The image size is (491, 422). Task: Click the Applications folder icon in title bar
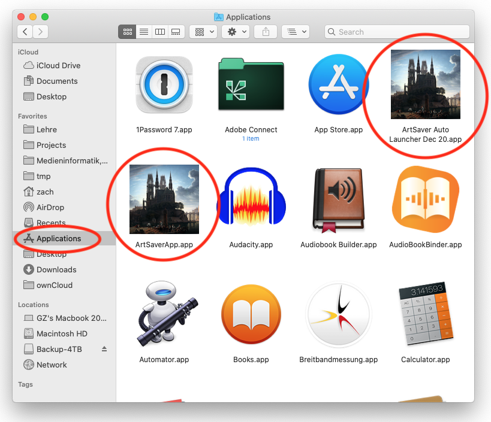[x=219, y=17]
